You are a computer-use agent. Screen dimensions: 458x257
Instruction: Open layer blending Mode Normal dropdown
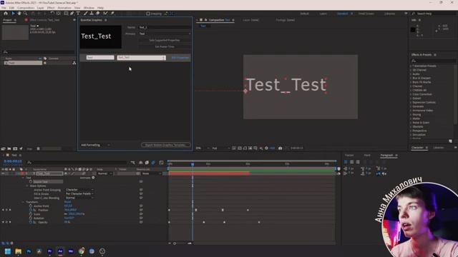105,173
